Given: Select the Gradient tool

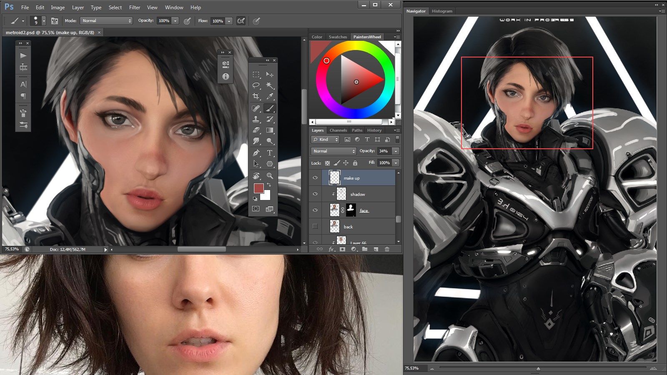Looking at the screenshot, I should (x=270, y=130).
